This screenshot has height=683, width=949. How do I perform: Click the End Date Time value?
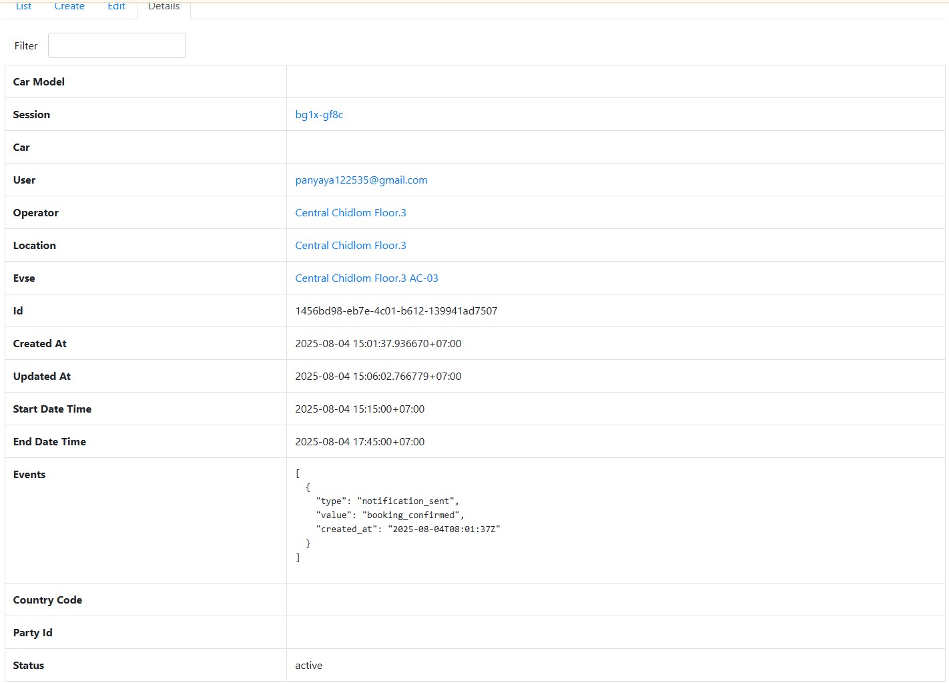[x=360, y=442]
